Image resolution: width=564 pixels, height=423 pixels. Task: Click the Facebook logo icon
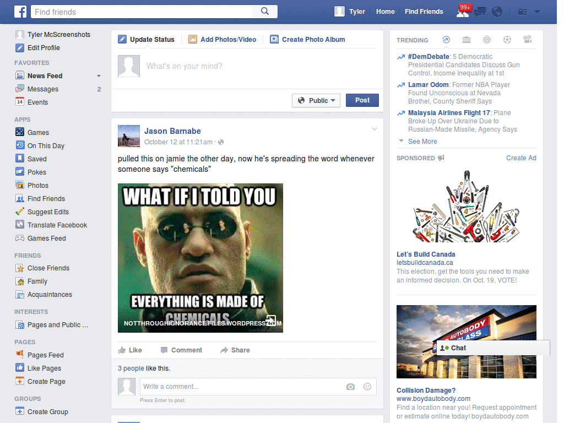tap(20, 12)
